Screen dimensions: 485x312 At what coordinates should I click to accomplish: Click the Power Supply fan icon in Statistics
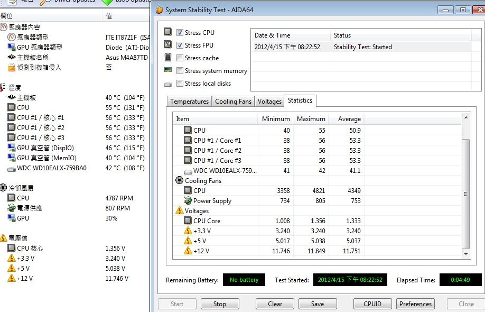[x=188, y=200]
